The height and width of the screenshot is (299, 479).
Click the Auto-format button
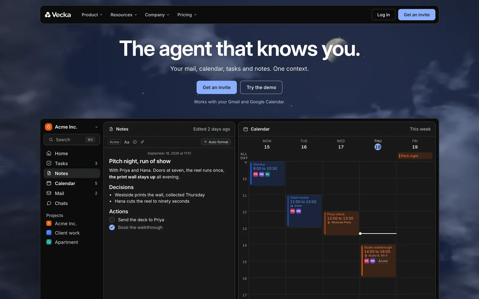click(216, 142)
